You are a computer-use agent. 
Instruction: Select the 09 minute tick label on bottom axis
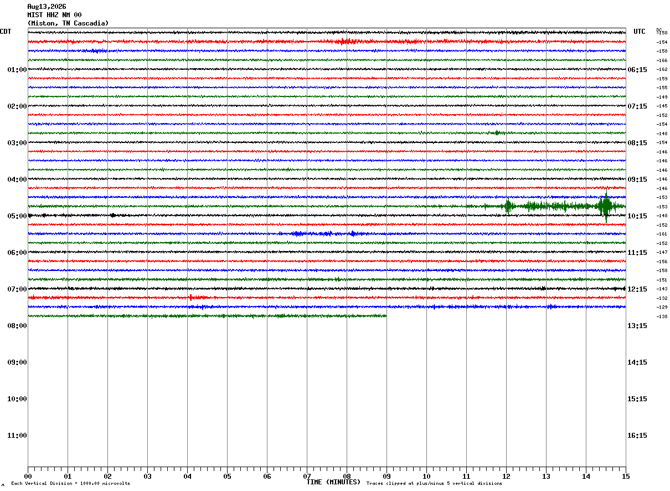tap(386, 476)
